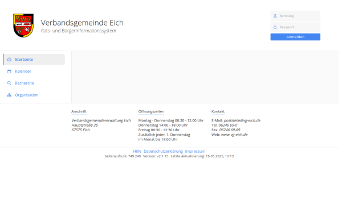Image resolution: width=342 pixels, height=213 pixels.
Task: Open the Recherche menu item
Action: [x=34, y=83]
